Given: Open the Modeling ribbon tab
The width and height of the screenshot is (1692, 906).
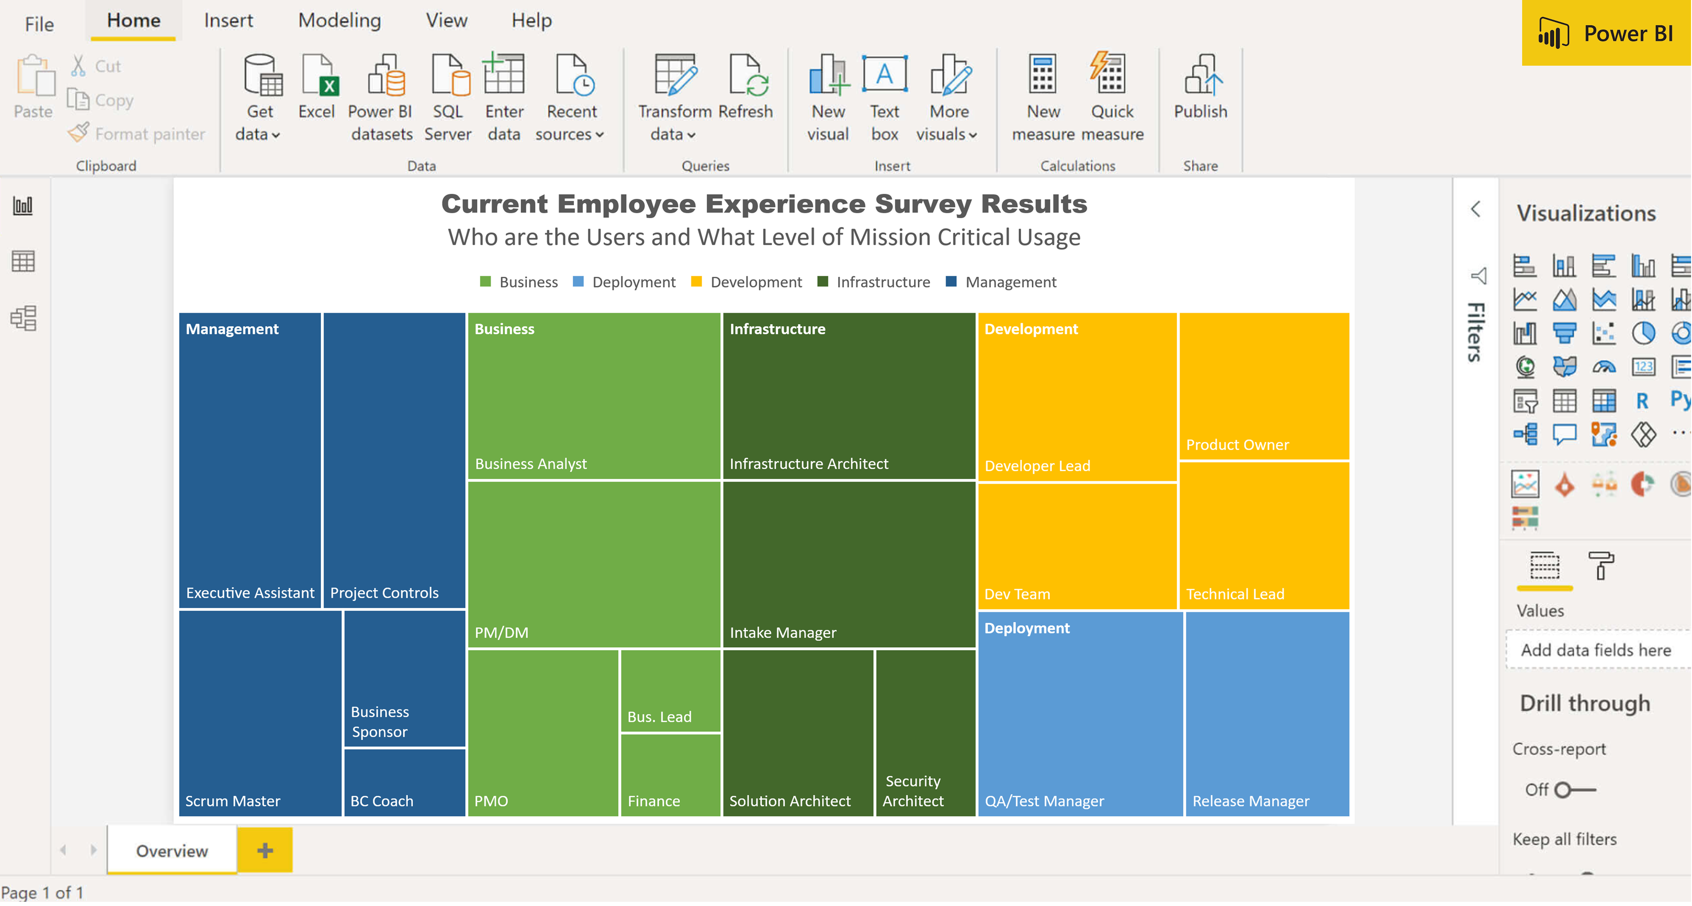Looking at the screenshot, I should point(340,20).
